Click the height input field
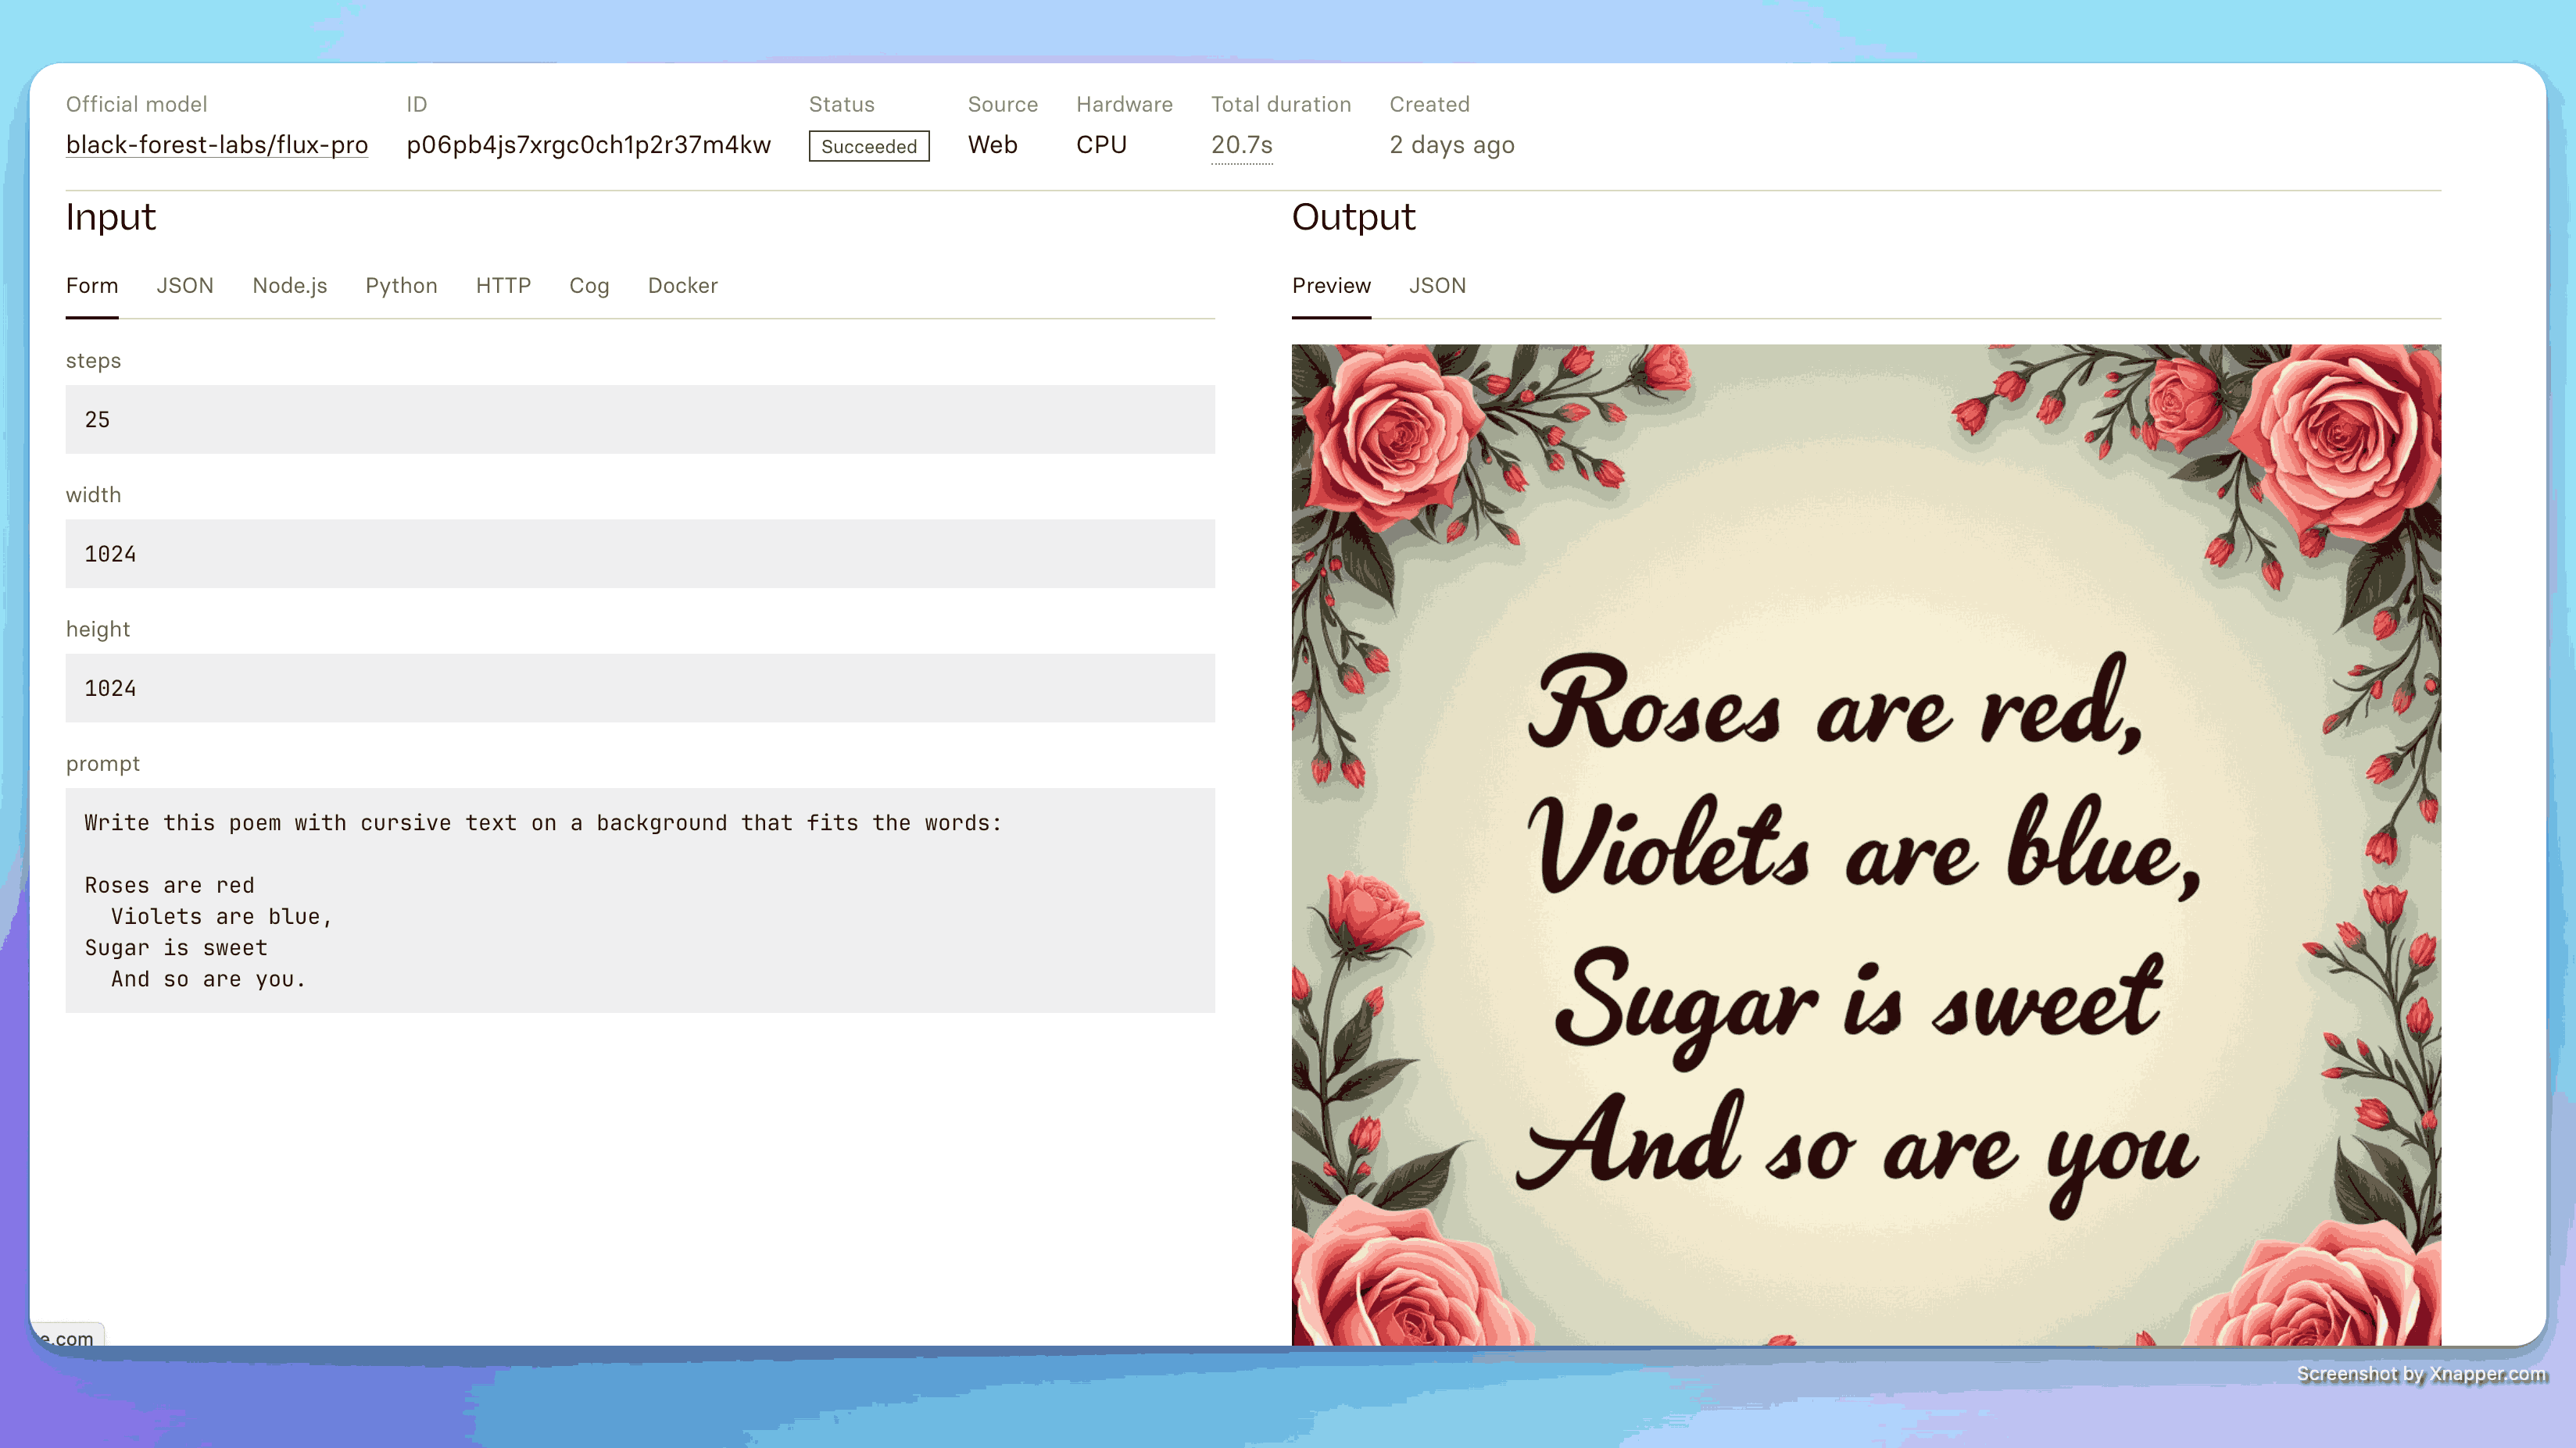 (x=640, y=689)
